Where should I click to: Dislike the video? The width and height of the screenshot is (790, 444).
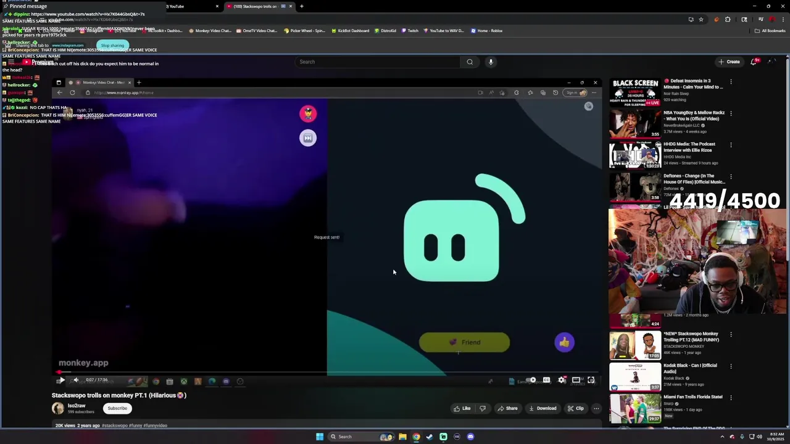click(483, 408)
